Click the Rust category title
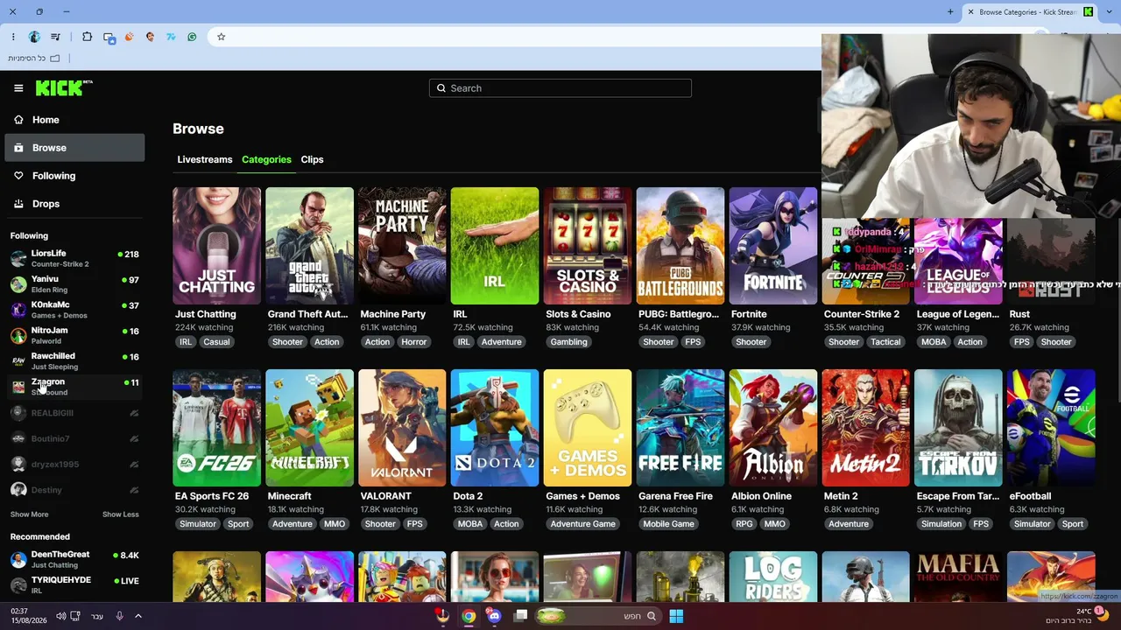1121x630 pixels. tap(1019, 314)
